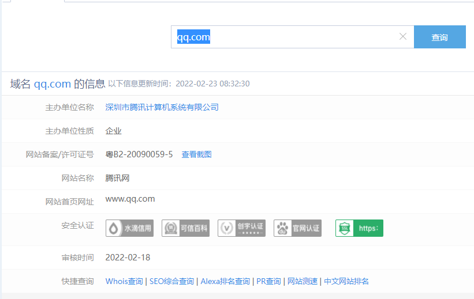Click the 网站名称 field label
Image resolution: width=474 pixels, height=299 pixels.
tap(78, 178)
